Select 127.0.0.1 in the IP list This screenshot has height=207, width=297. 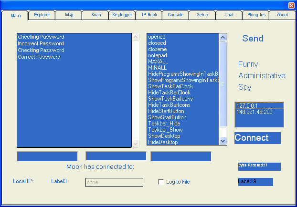pos(247,106)
